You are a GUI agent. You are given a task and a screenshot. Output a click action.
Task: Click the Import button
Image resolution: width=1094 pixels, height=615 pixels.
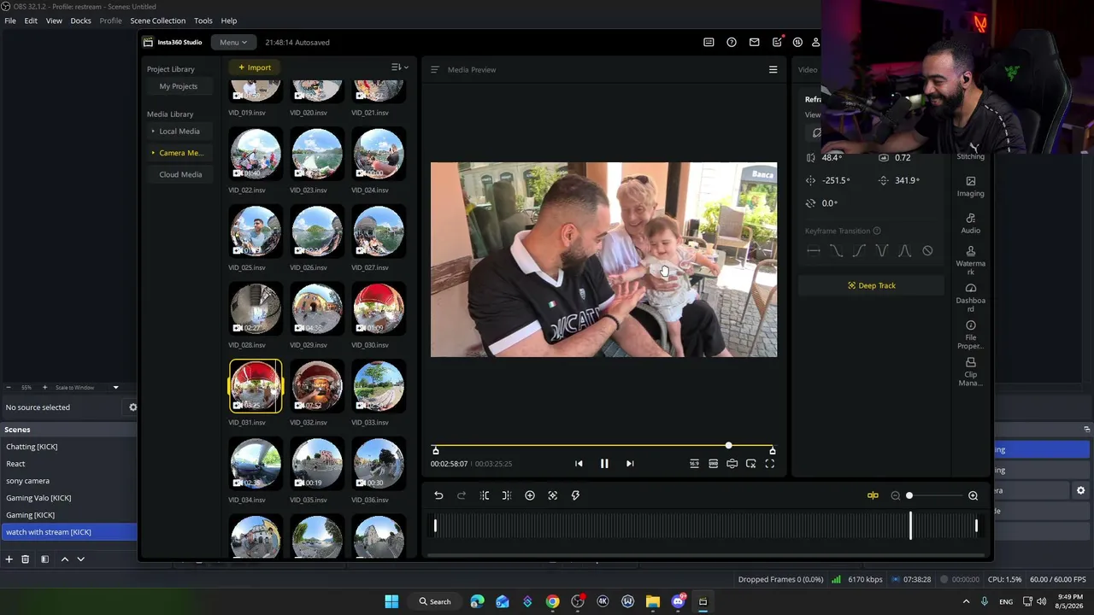pos(255,67)
